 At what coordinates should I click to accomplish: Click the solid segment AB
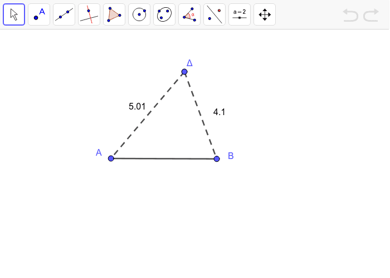point(164,158)
